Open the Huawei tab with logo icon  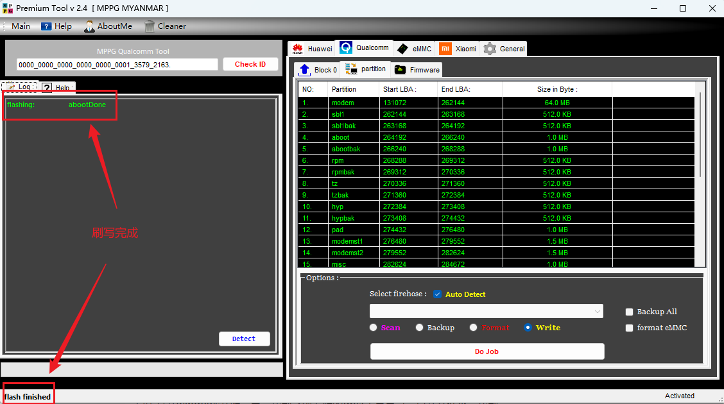click(298, 49)
